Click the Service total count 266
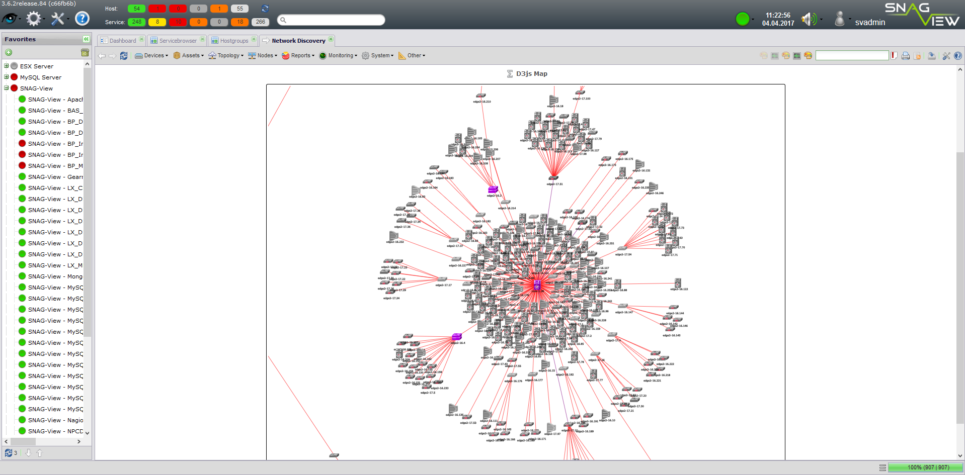 261,22
